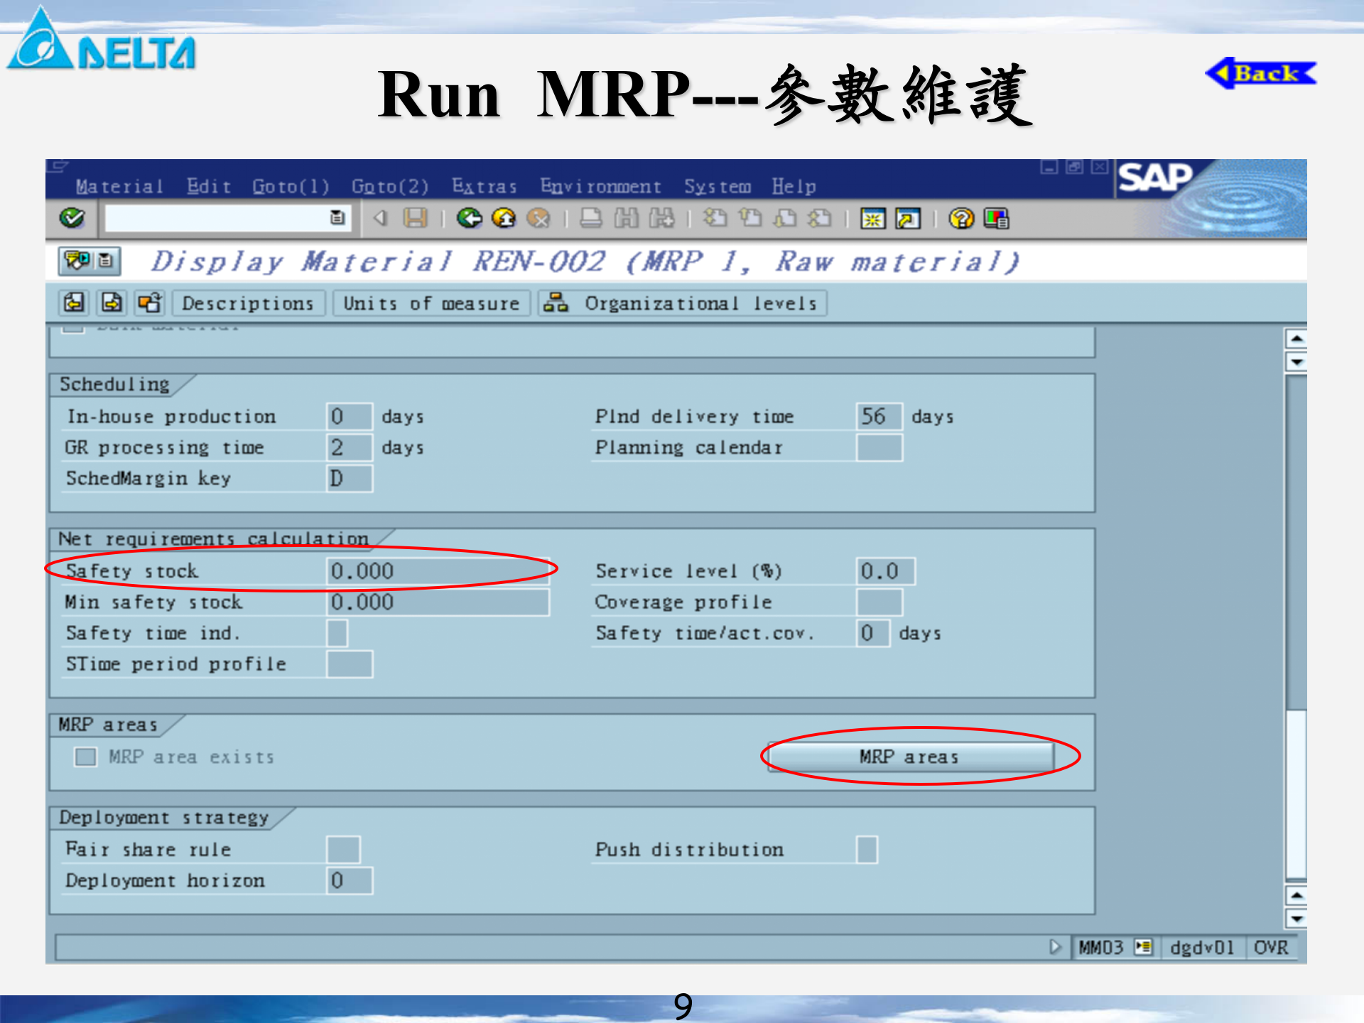Expand the status bar MM03 details
Viewport: 1364px width, 1023px height.
(x=1143, y=948)
